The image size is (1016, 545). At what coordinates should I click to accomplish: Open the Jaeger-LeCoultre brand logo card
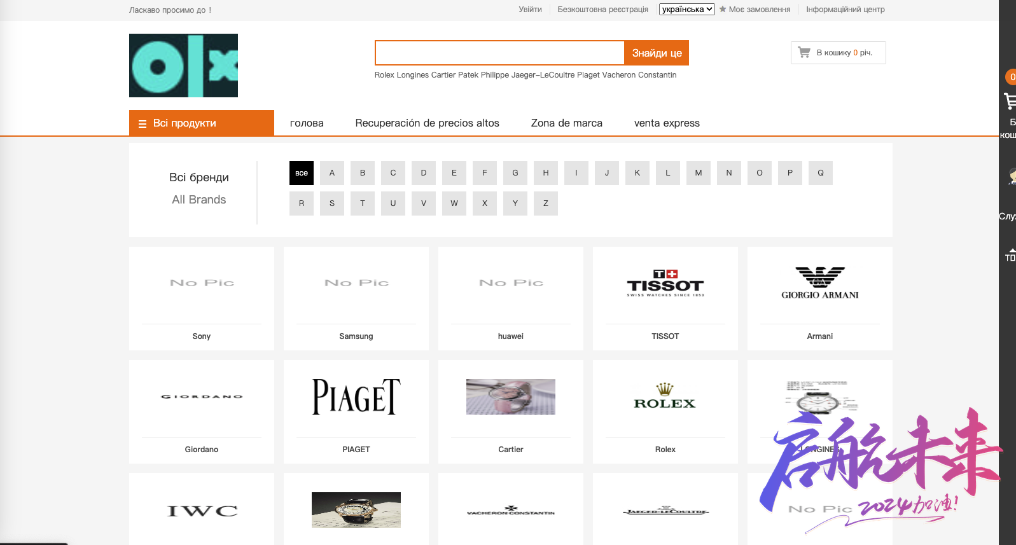pos(665,511)
